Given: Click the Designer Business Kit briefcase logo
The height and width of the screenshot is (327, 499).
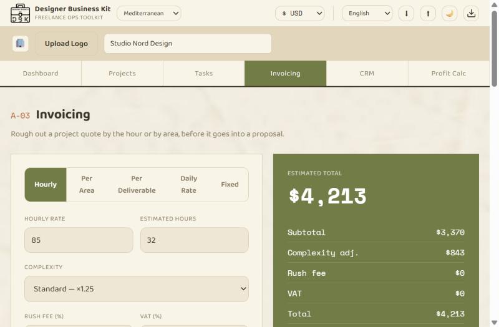Looking at the screenshot, I should pyautogui.click(x=20, y=13).
